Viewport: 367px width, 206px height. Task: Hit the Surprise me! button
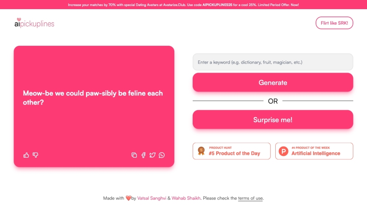pyautogui.click(x=273, y=120)
